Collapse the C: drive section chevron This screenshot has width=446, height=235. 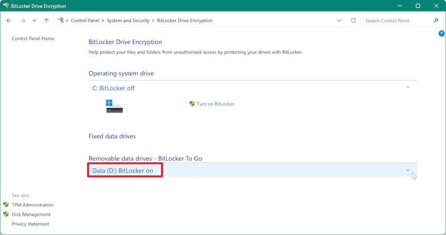pos(408,87)
